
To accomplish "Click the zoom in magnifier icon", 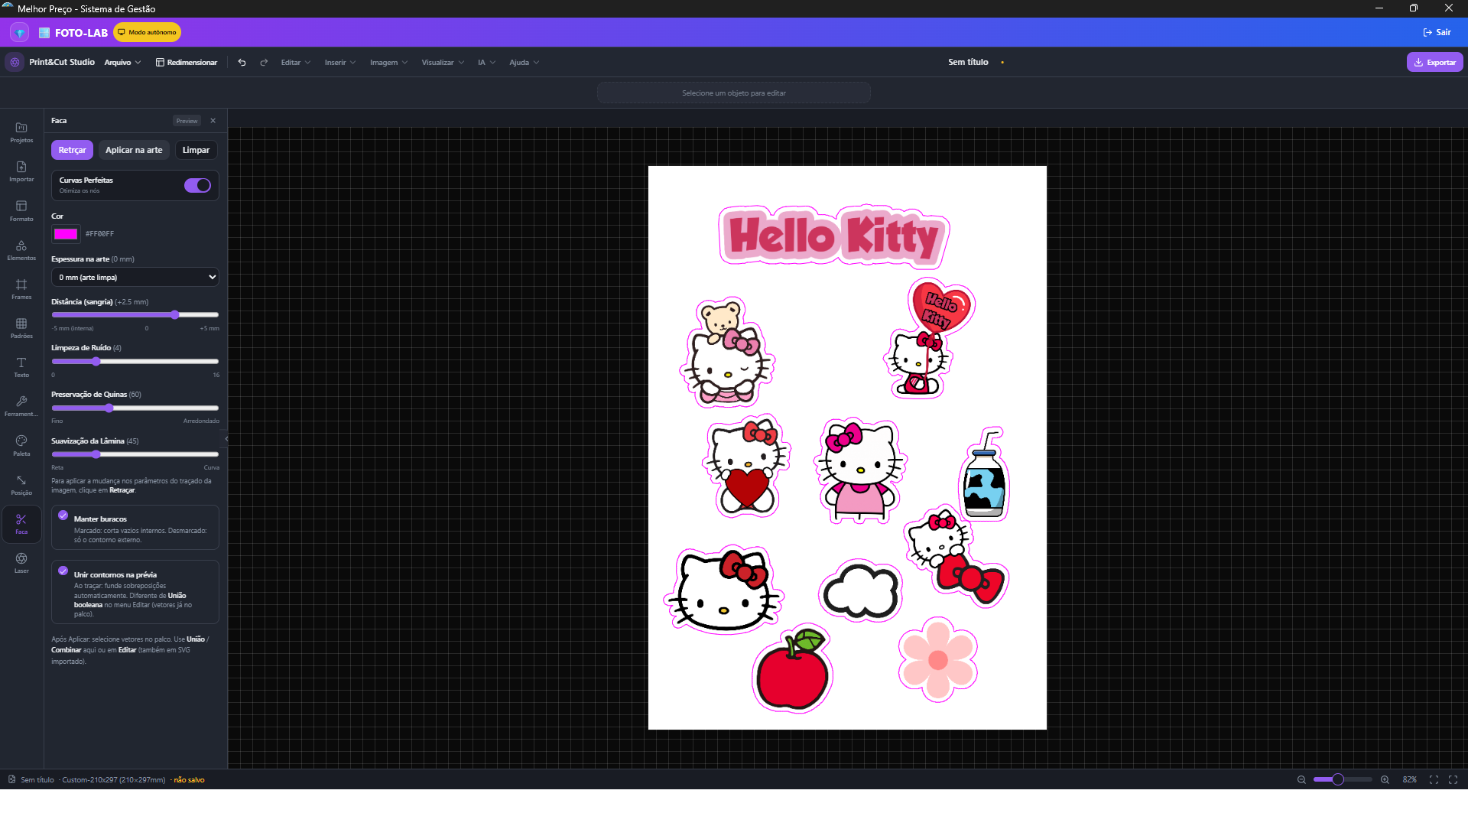I will [1385, 779].
